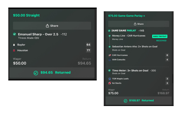Click the TOR Maple Leafs logo
Viewport: 182px width, 113px height.
(x=110, y=79)
